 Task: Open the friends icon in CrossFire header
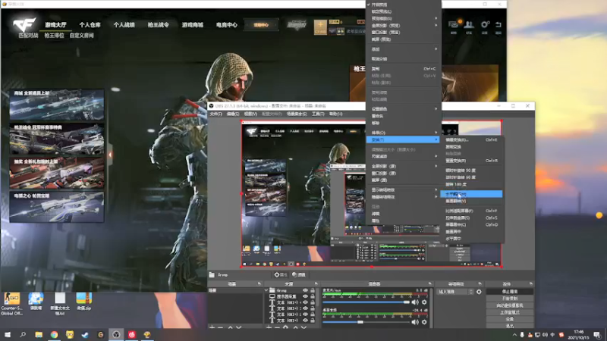click(x=469, y=25)
